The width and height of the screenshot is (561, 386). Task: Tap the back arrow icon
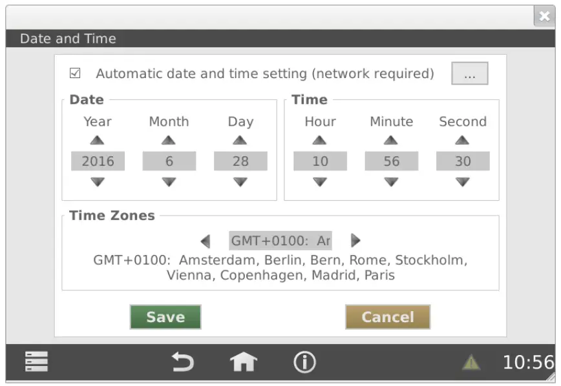tap(183, 362)
